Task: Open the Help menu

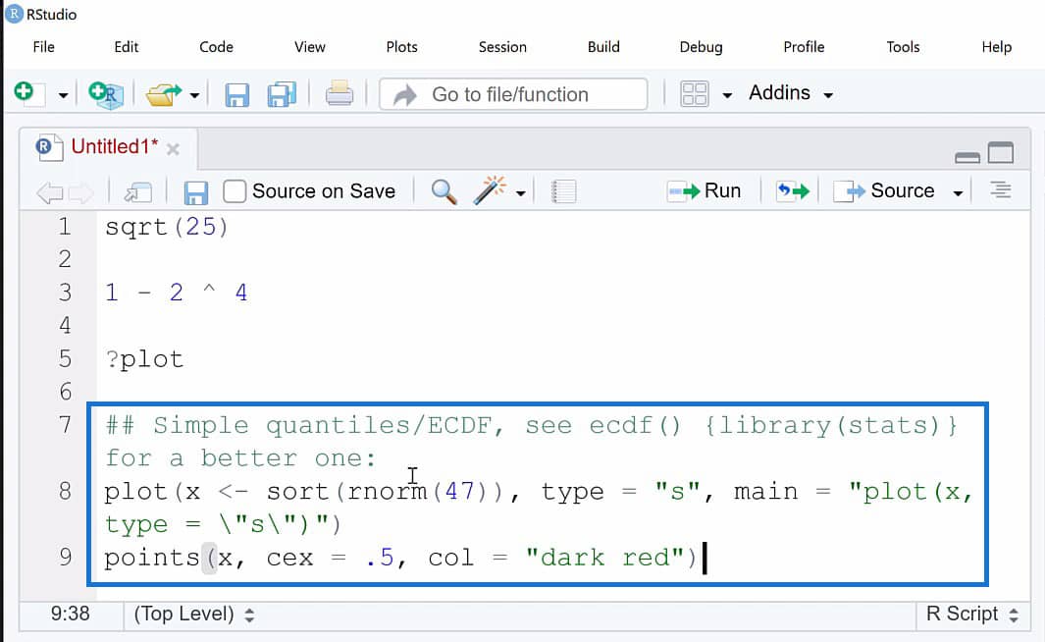Action: 996,47
